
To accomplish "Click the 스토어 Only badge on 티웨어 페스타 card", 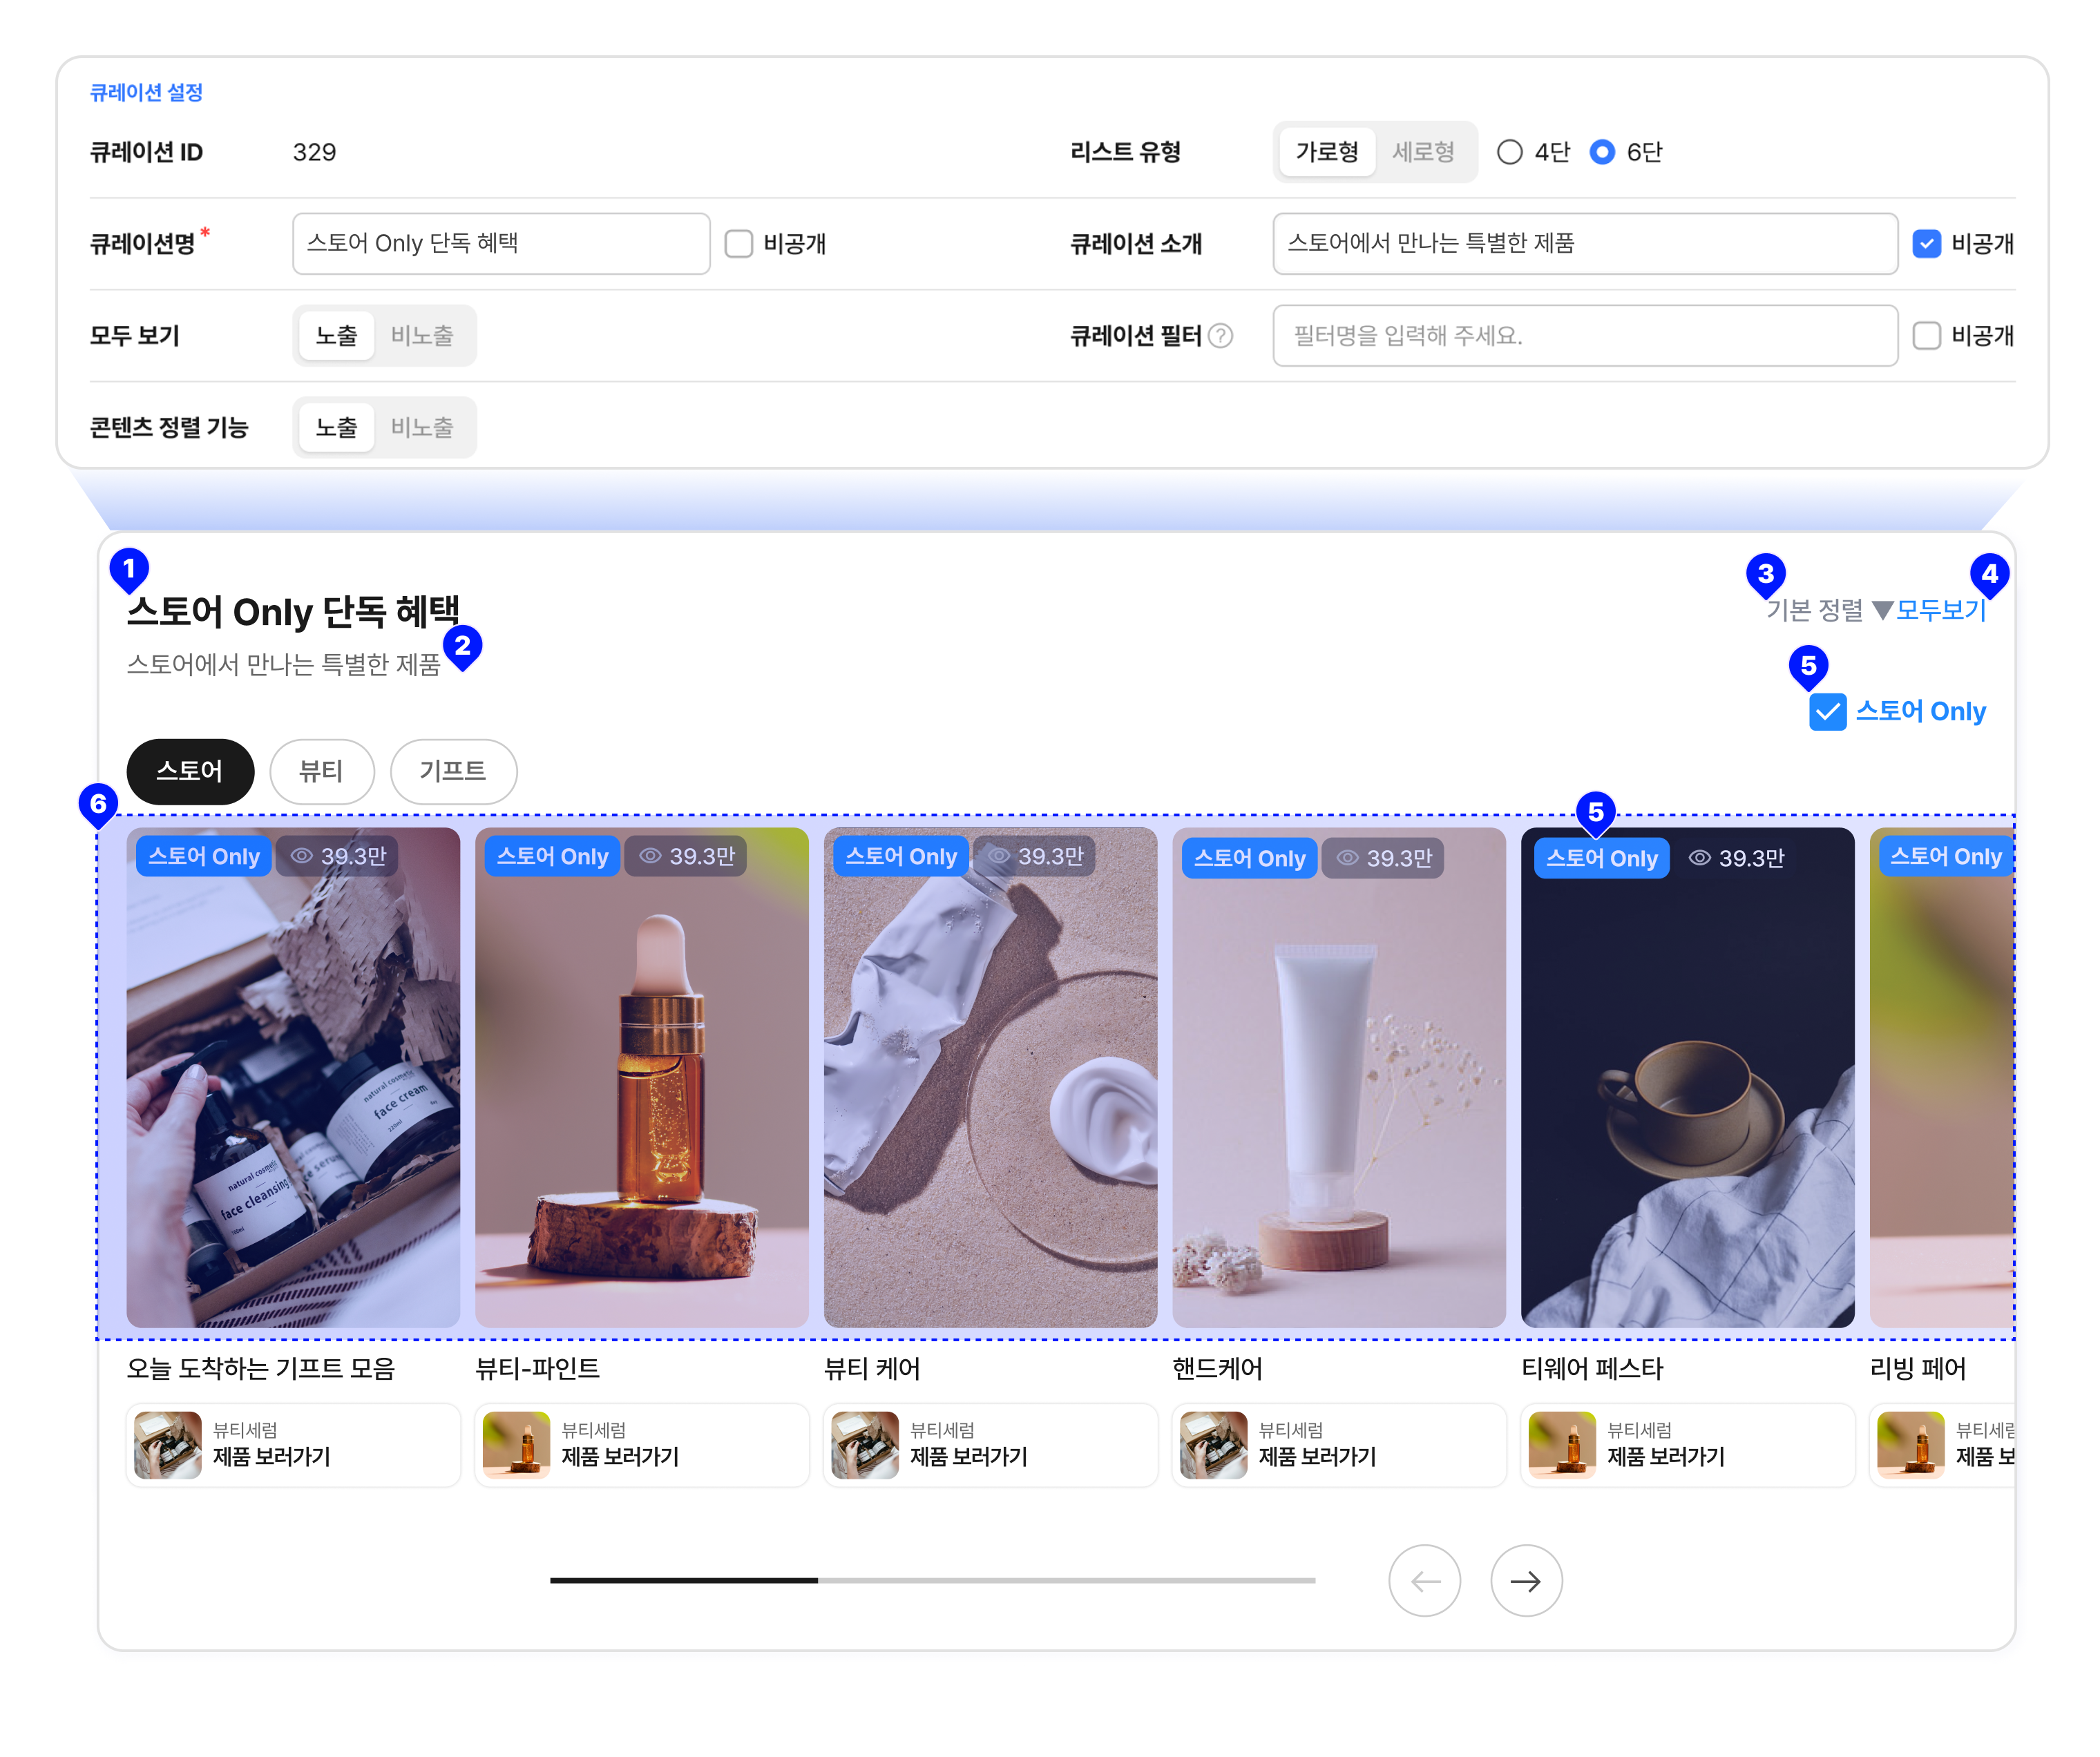I will [x=1602, y=858].
